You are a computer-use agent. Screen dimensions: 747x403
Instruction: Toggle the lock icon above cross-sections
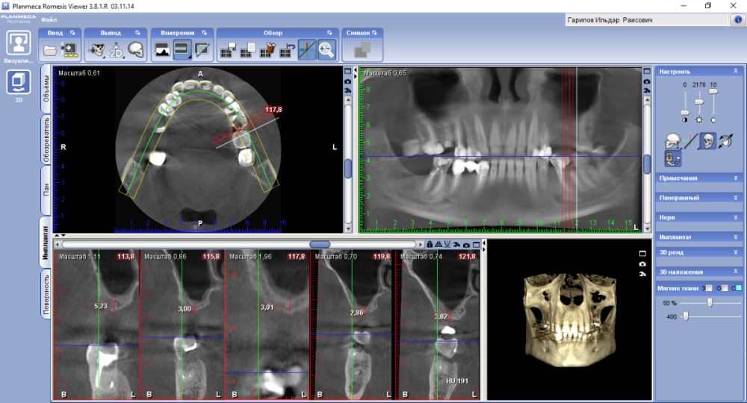pyautogui.click(x=430, y=244)
